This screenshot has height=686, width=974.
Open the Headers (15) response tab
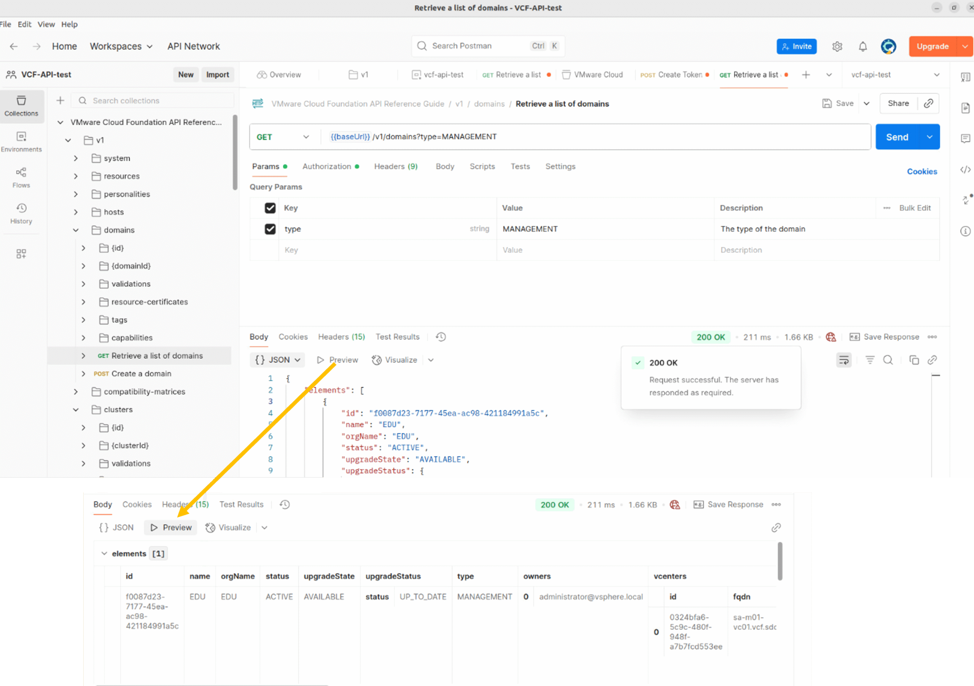coord(341,337)
